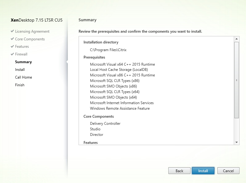Click the Delivery Controller entry
Viewport: 246px width, 183px height.
105,124
